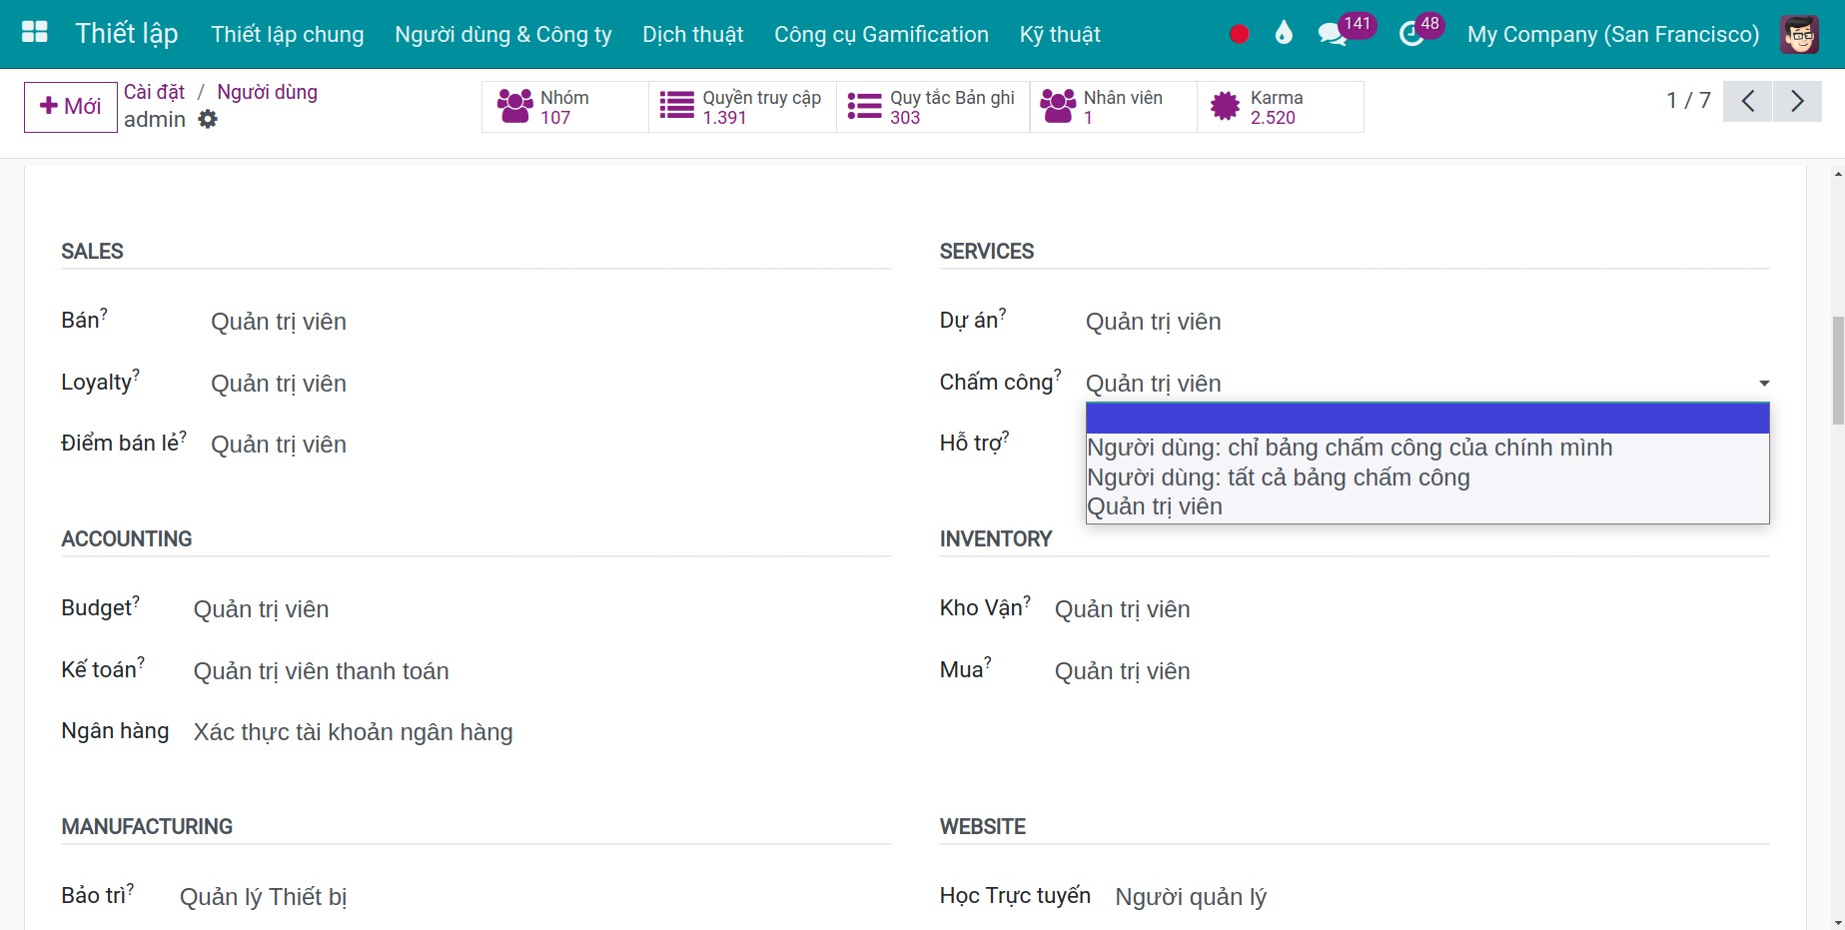The image size is (1845, 930).
Task: Choose the empty highlighted option in Chấm công list
Action: [1427, 419]
